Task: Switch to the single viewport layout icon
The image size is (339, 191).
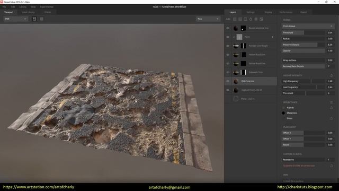Action: coord(34,19)
